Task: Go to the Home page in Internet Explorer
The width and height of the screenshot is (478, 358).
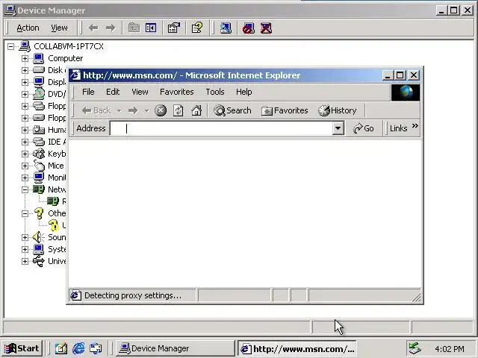Action: (x=196, y=110)
